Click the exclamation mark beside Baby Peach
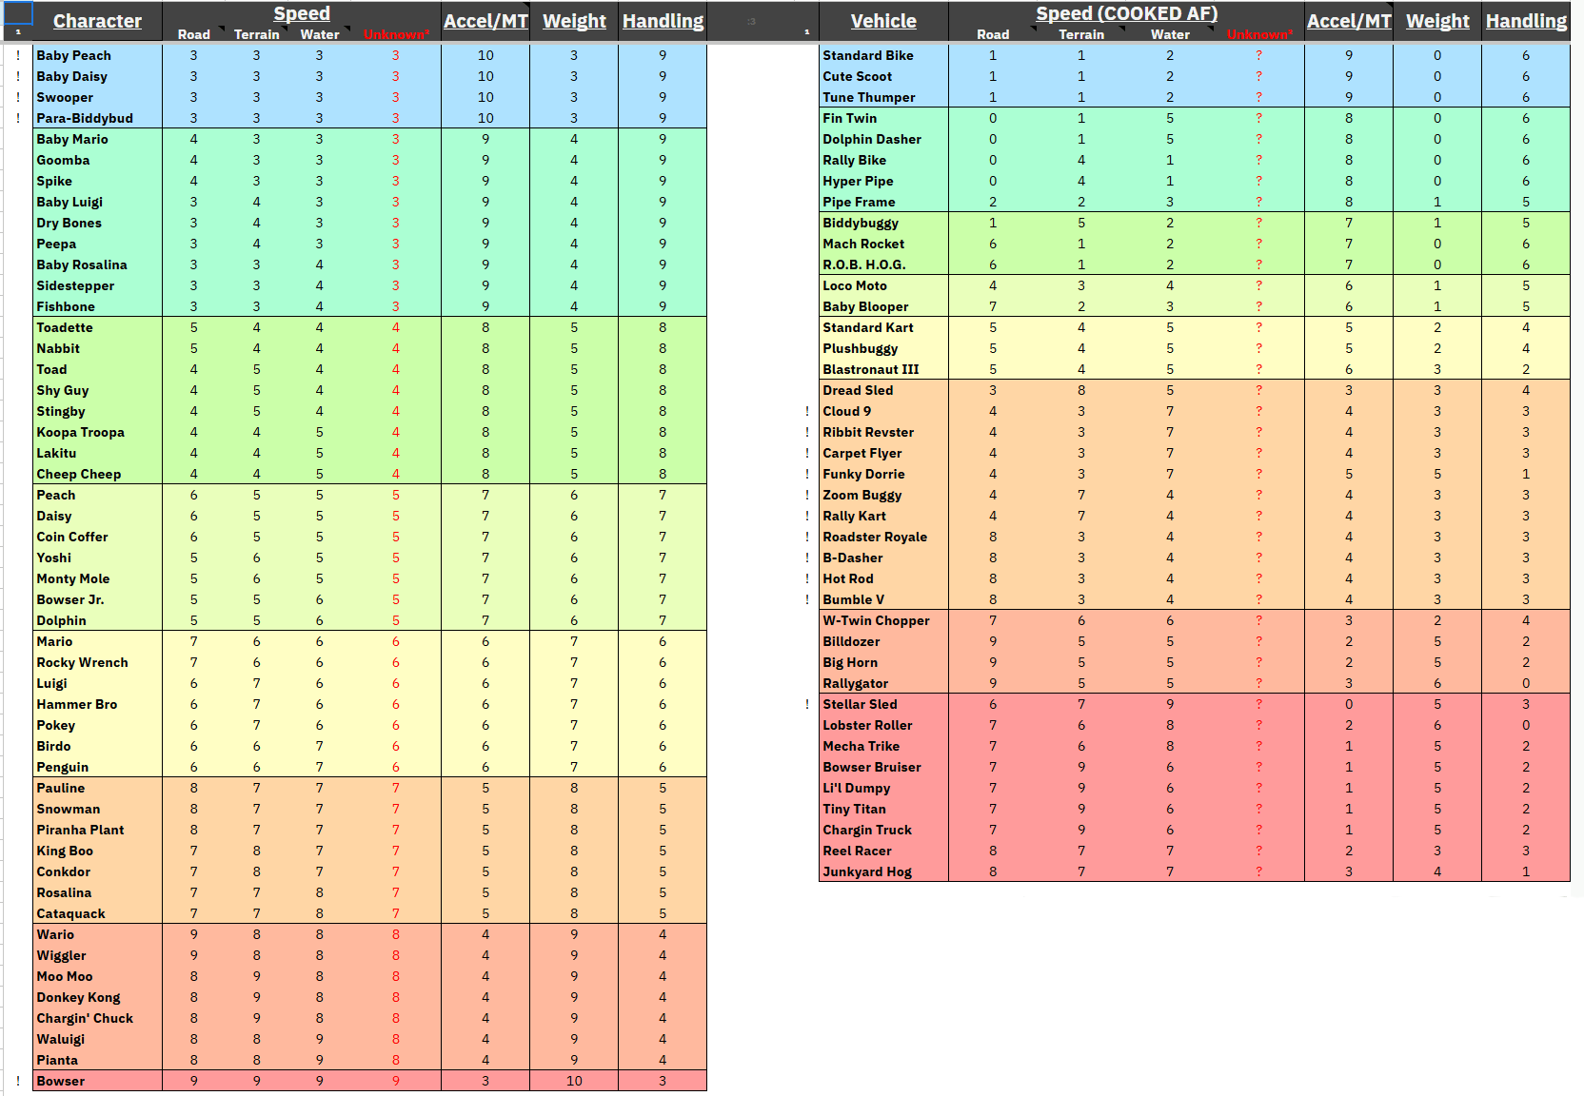The width and height of the screenshot is (1584, 1096). point(18,55)
